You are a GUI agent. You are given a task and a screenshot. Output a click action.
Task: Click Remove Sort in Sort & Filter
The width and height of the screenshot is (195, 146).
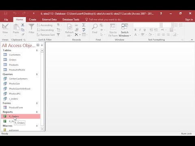tap(45, 35)
